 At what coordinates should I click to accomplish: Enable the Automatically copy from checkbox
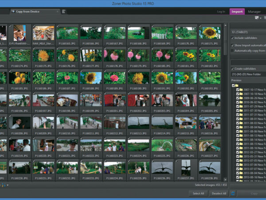click(x=233, y=51)
